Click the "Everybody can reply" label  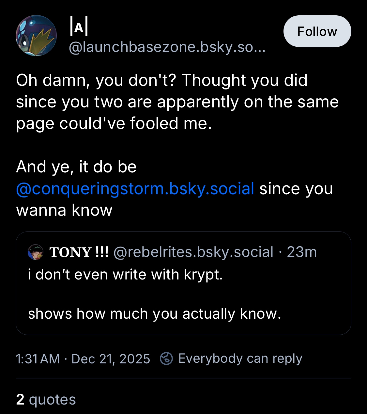pyautogui.click(x=240, y=358)
